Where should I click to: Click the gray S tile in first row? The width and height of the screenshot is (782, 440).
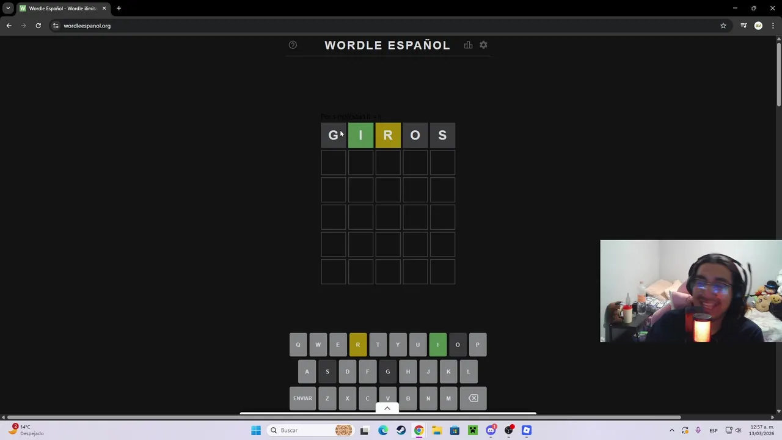tap(442, 135)
